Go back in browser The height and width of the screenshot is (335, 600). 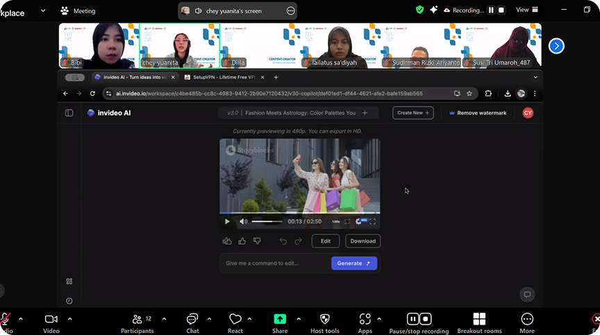[66, 93]
